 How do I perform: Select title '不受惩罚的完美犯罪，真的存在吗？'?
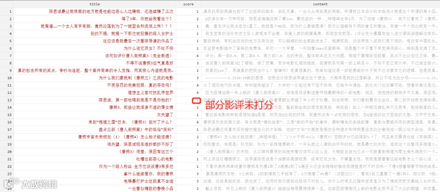[140, 85]
